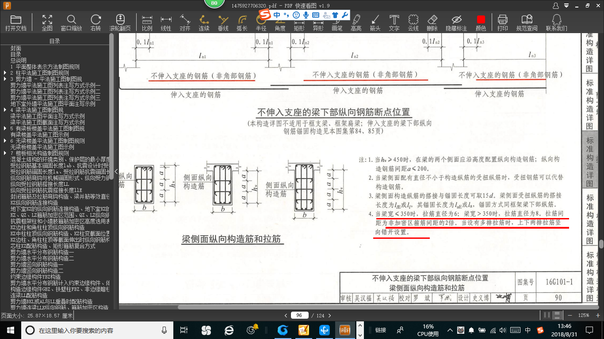Expand the '6 无梁楼盖平法施工图制图规则' bookmark
Screen dimensions: 604x339
[5, 141]
